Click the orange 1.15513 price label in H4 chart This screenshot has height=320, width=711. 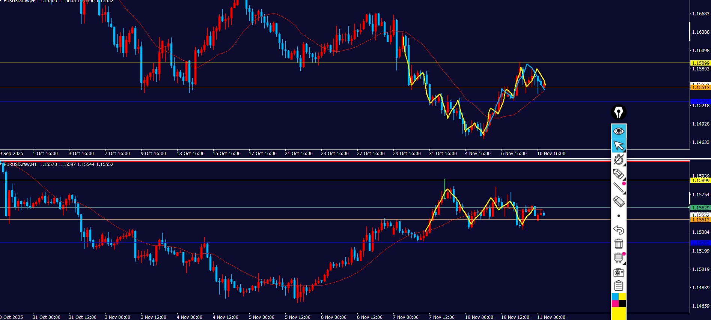[700, 88]
